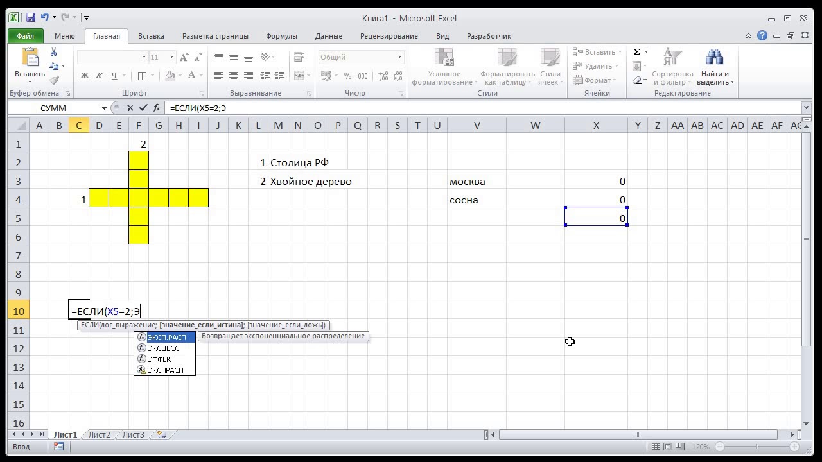The image size is (822, 462).
Task: Click the font color A button
Action: (191, 76)
